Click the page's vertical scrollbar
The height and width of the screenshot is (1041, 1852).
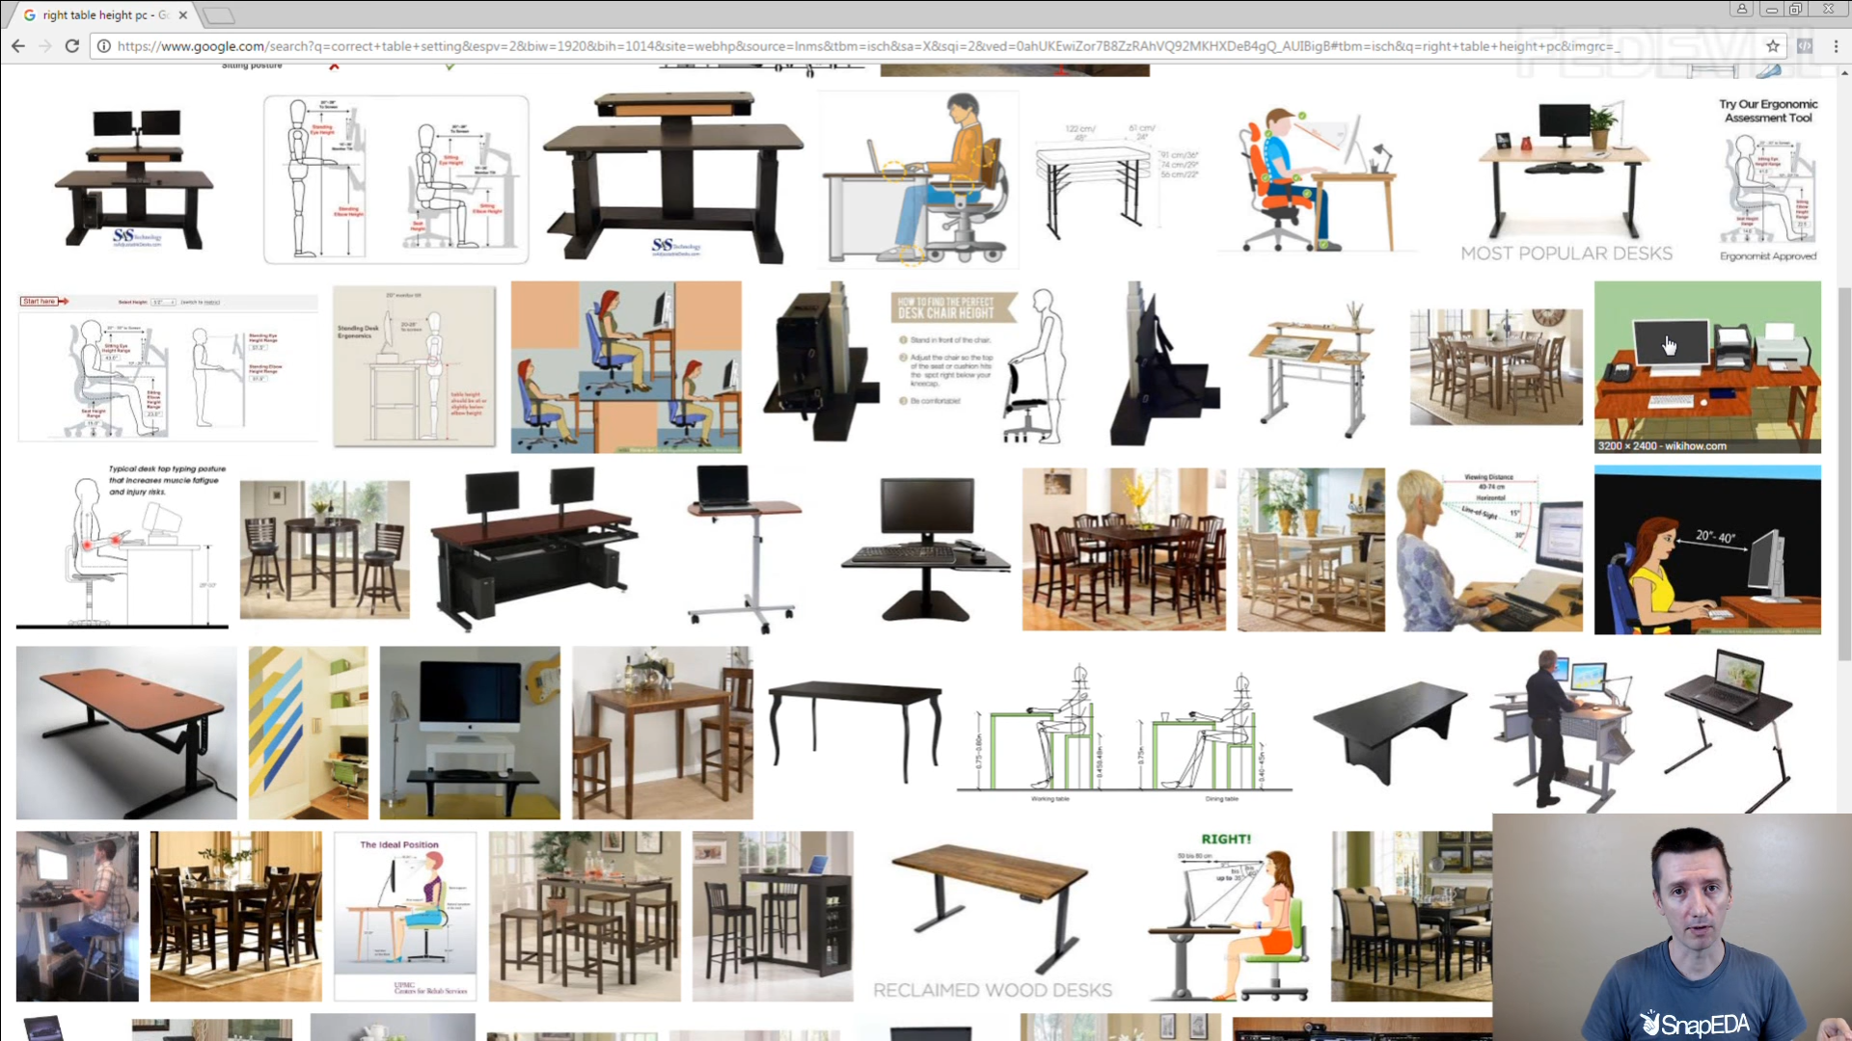coord(1844,472)
